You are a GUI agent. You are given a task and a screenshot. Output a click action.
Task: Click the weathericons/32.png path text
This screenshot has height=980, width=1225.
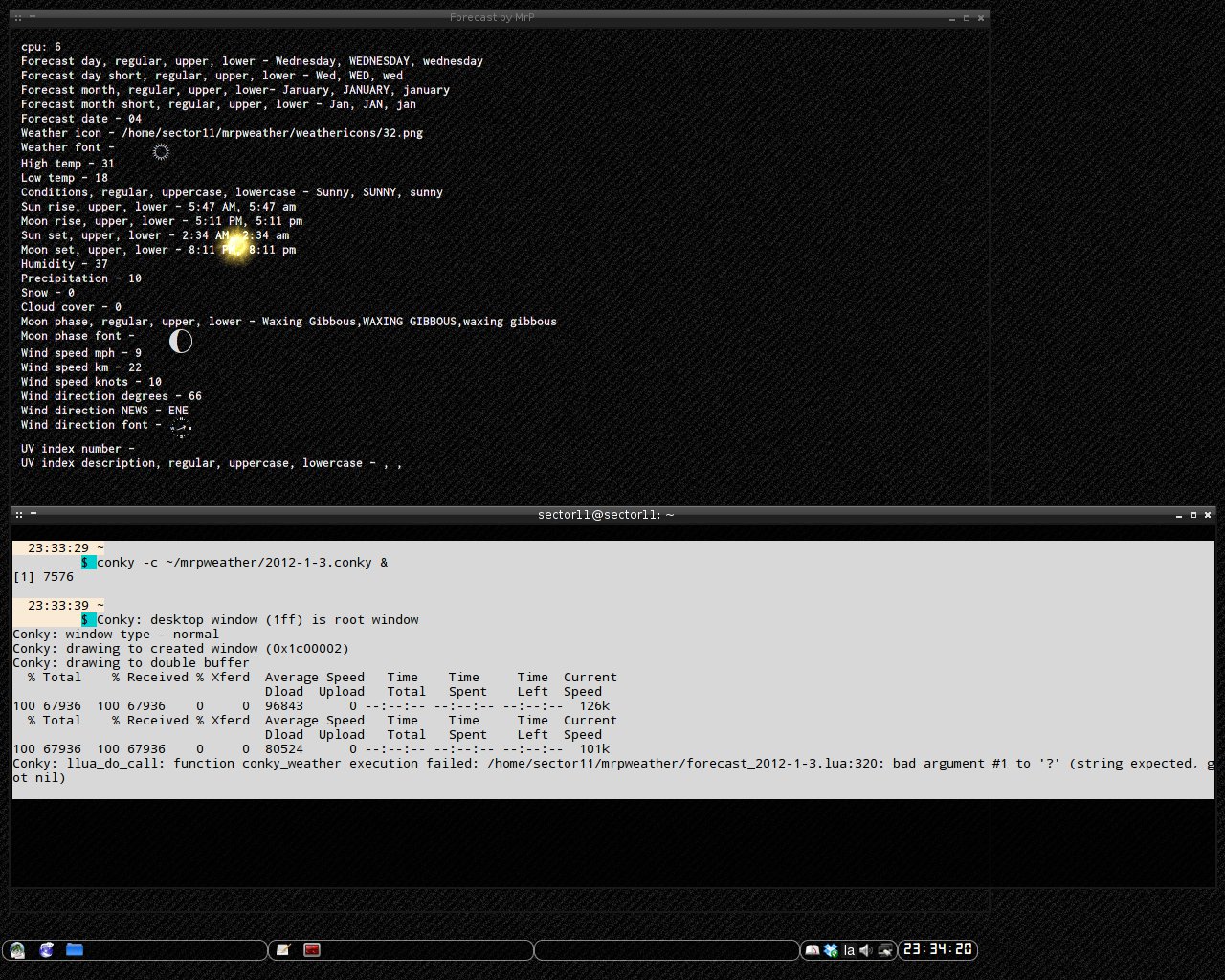click(272, 133)
